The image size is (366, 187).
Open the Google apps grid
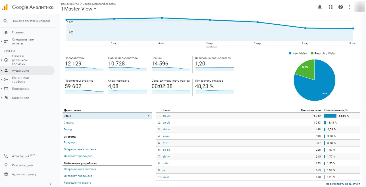coord(330,7)
